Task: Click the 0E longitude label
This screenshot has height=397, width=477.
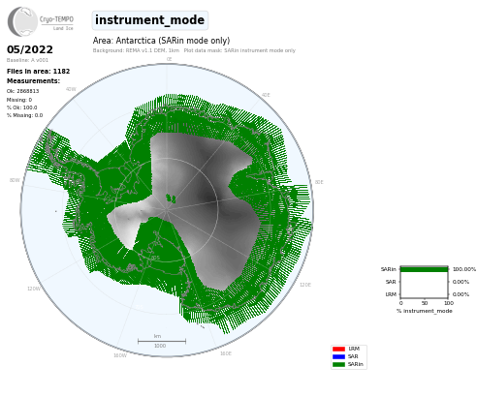Action: click(169, 59)
